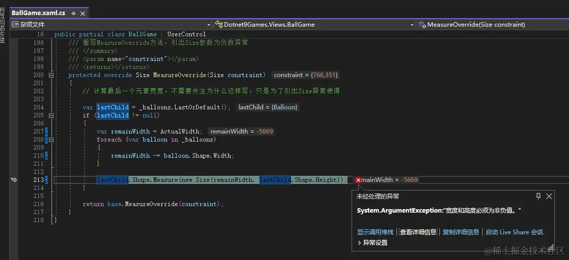Click the 查看详细信息 link

[418, 232]
